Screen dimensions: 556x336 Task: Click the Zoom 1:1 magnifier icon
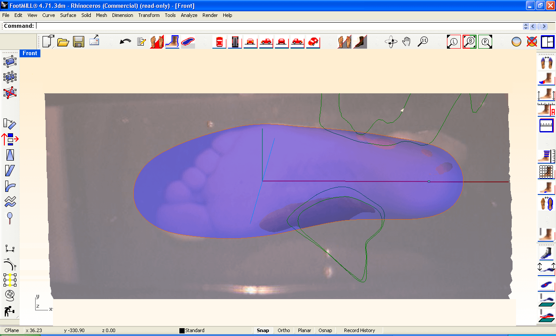tap(423, 42)
